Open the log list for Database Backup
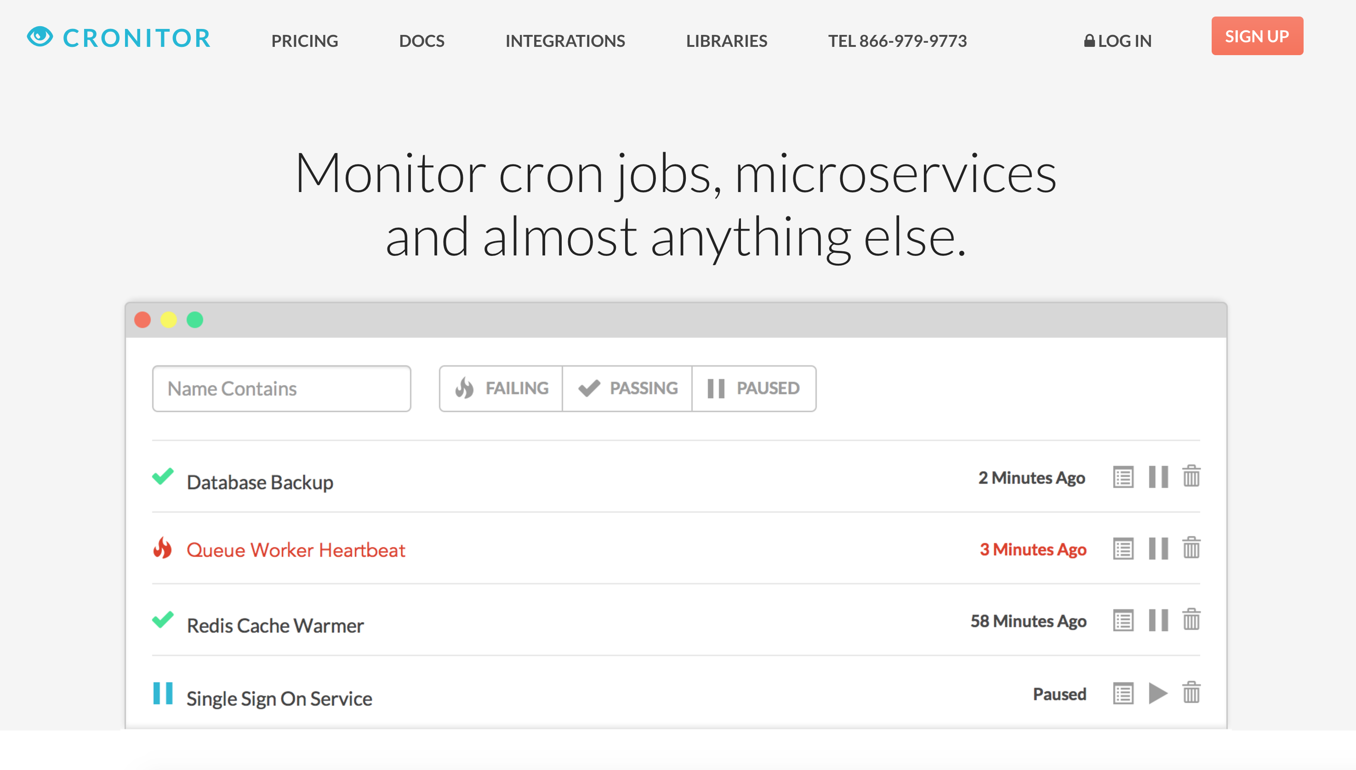The image size is (1356, 770). tap(1122, 477)
